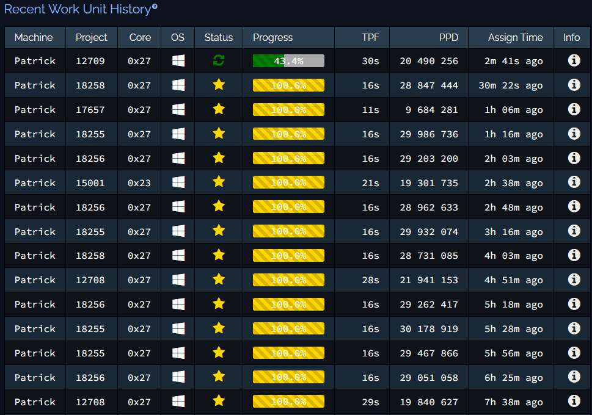Click the assign time 5h 56m ago
This screenshot has height=415, width=592.
(514, 353)
